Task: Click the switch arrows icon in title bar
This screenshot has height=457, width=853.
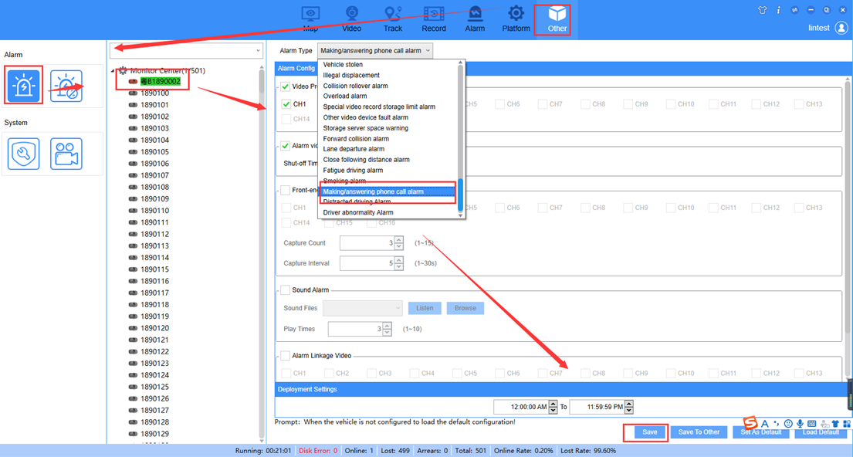Action: pyautogui.click(x=795, y=10)
